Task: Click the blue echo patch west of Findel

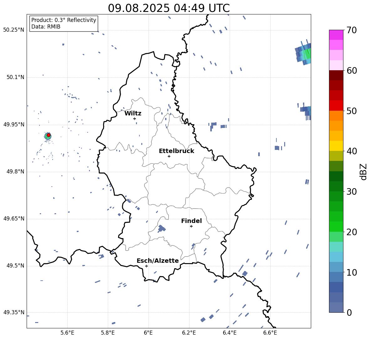Action: click(162, 228)
